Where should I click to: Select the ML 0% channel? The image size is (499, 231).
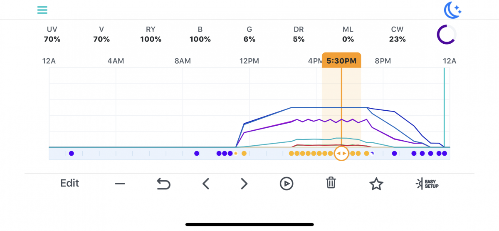[x=348, y=35]
